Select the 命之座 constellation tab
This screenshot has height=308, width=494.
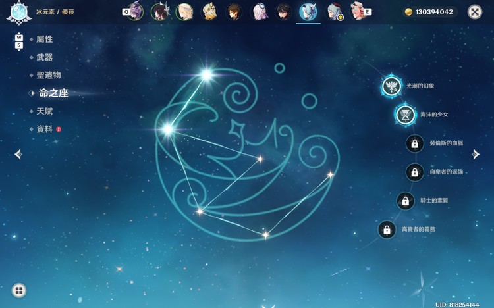click(53, 93)
